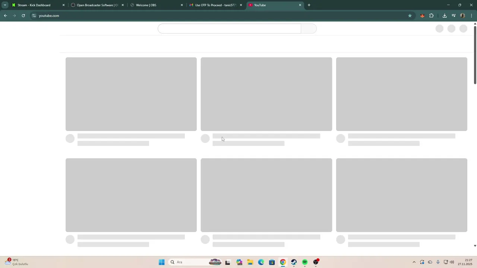
Task: Open the weather widget showing 15°C
Action: tap(16, 262)
